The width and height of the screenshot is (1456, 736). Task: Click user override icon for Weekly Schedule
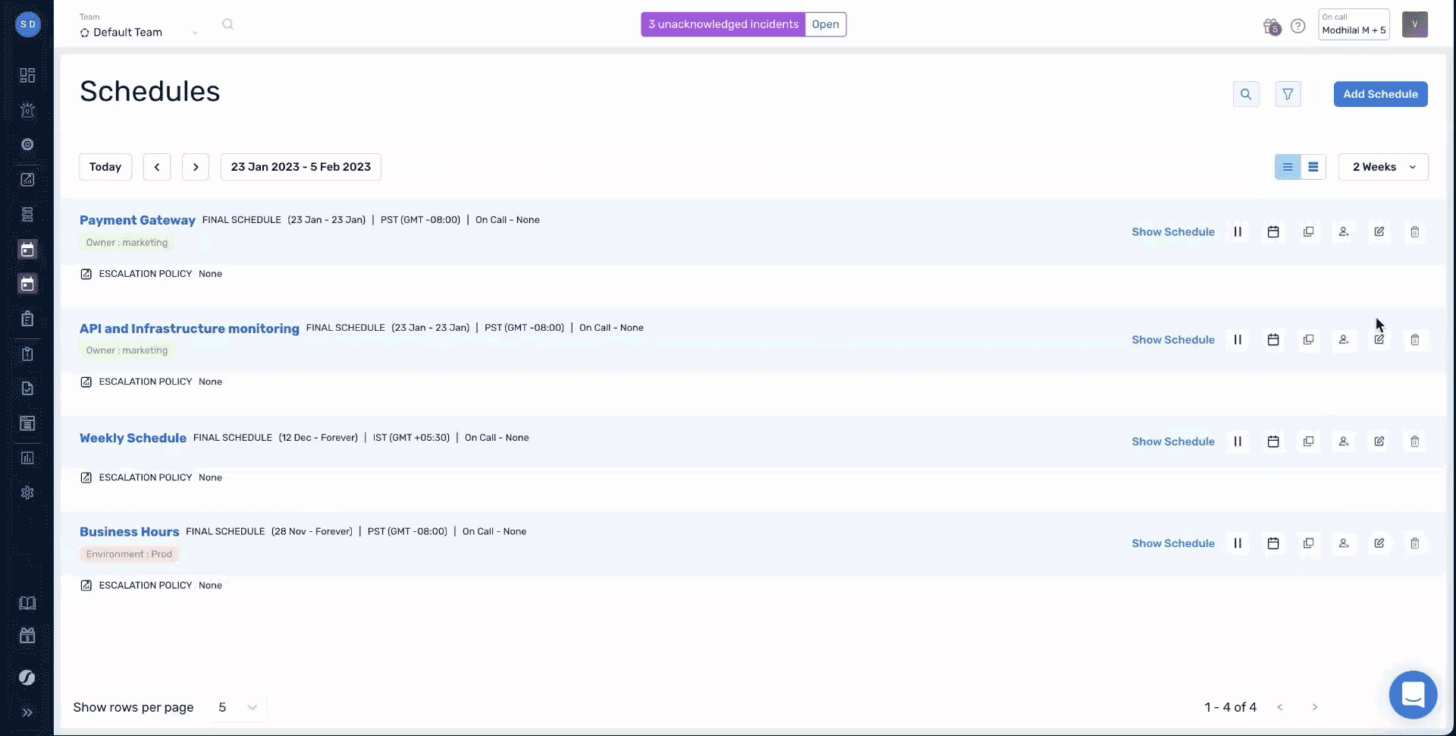coord(1344,442)
